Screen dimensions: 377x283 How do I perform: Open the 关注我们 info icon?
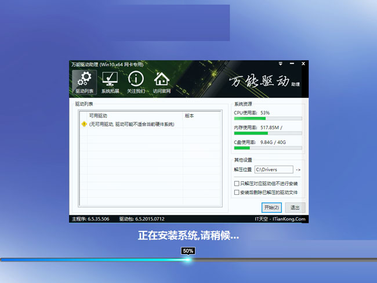pos(136,82)
